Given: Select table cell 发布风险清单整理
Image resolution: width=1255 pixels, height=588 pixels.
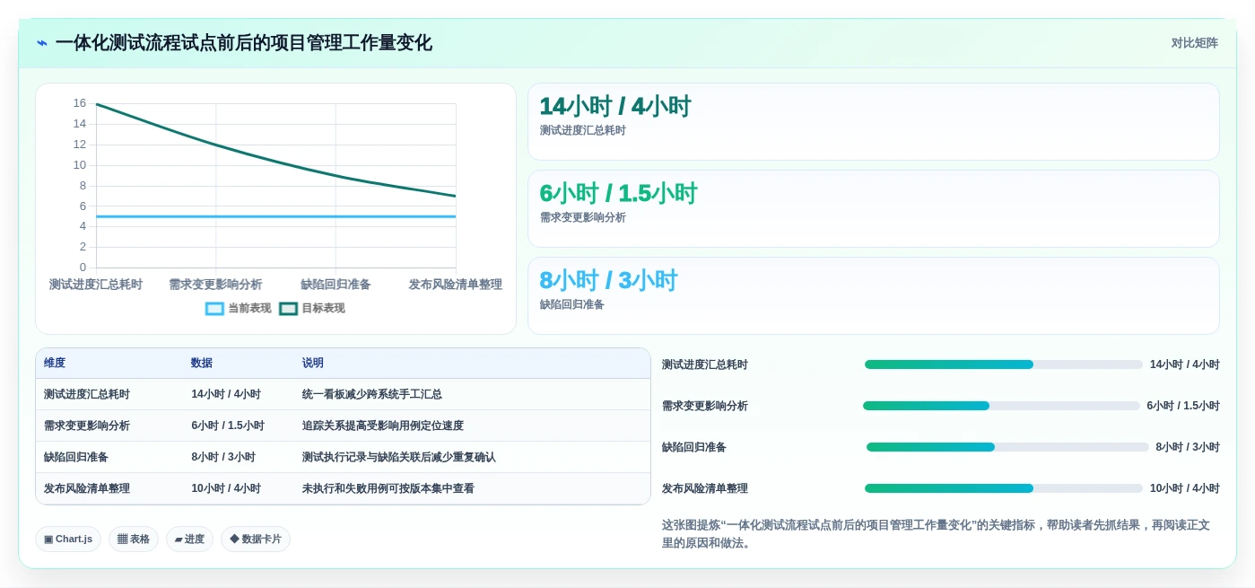Looking at the screenshot, I should tap(87, 488).
